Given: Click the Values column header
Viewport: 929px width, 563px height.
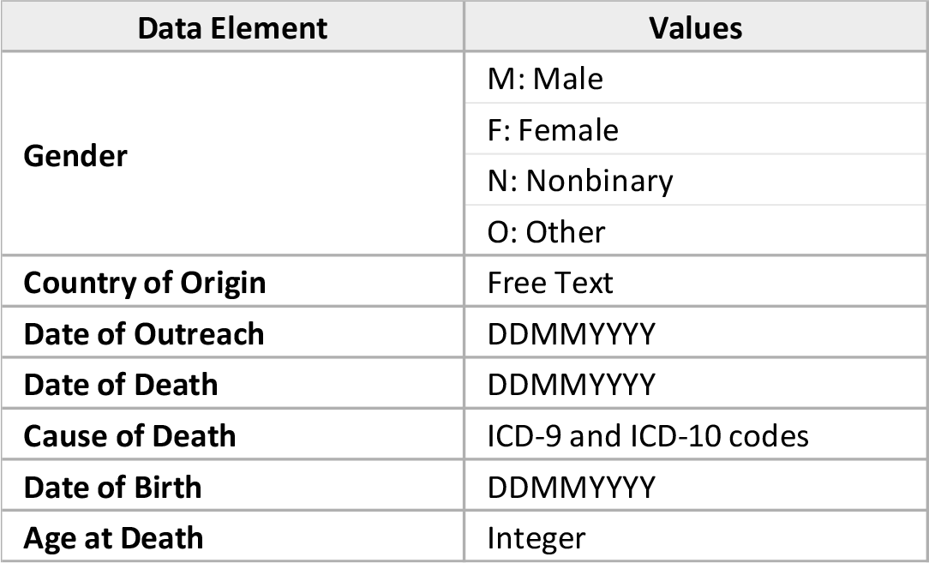Looking at the screenshot, I should tap(696, 27).
